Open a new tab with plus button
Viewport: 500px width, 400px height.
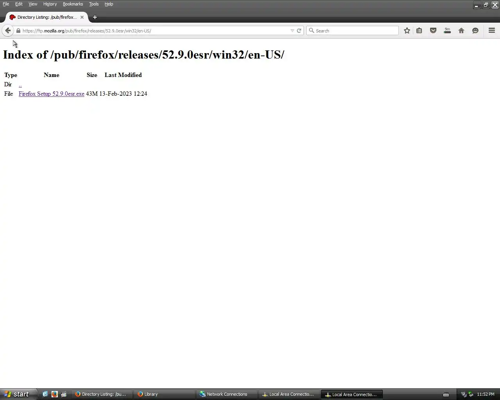[95, 17]
